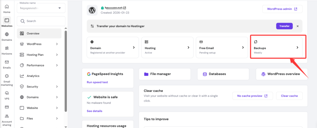Dismiss the domain transfer banner
This screenshot has width=317, height=128.
(x=297, y=26)
